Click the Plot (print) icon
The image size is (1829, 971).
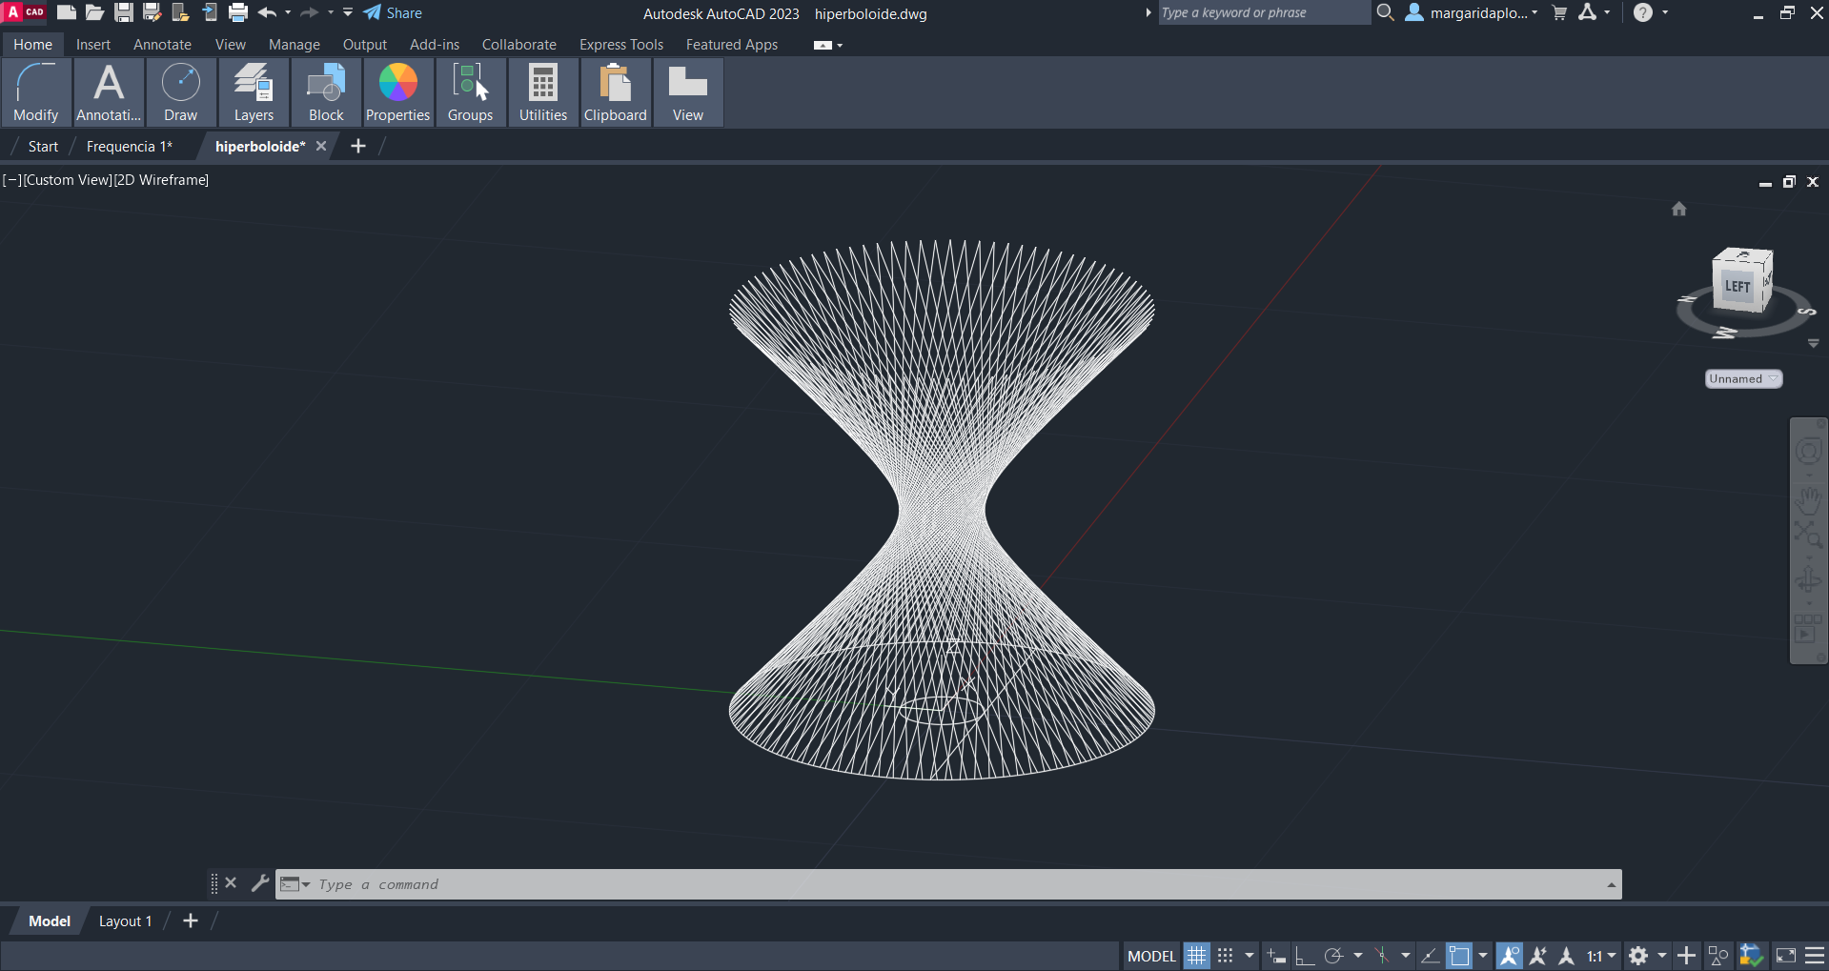point(238,12)
